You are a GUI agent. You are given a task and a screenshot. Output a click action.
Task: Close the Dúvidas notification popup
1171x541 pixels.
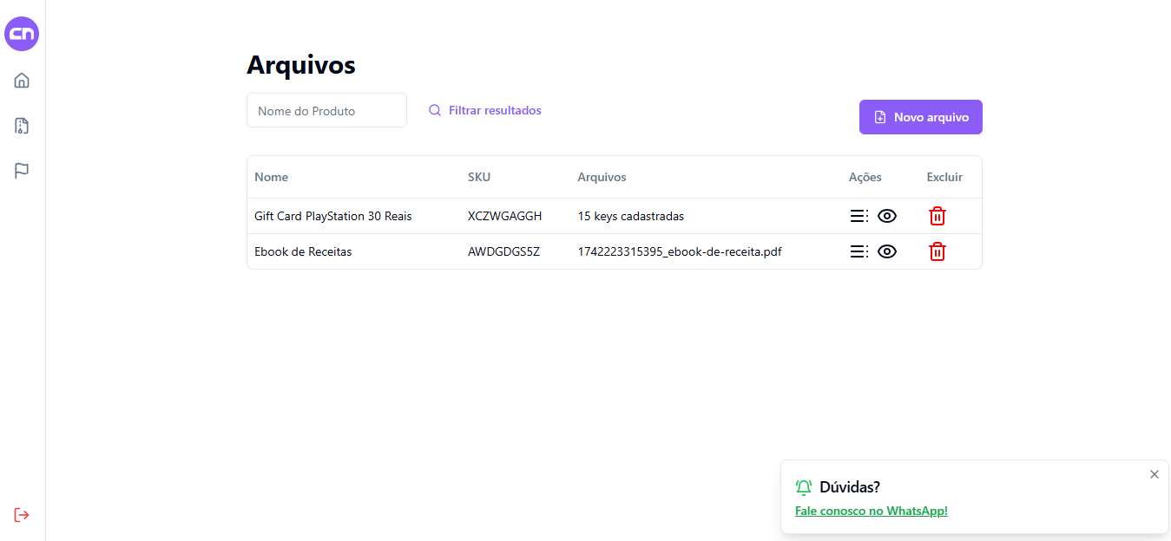point(1154,474)
